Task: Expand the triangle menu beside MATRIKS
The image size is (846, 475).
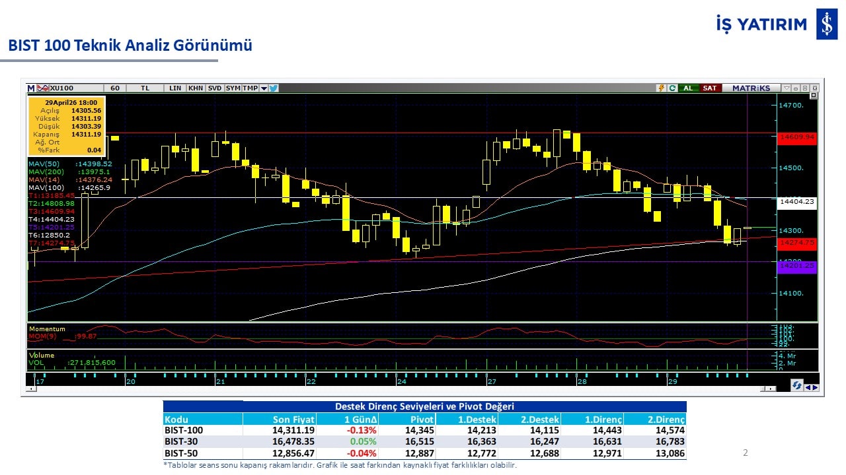Action: click(787, 88)
